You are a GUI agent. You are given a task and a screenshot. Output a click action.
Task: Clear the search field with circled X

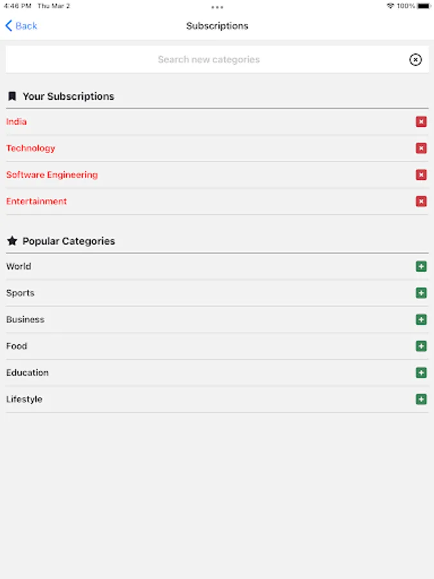415,60
